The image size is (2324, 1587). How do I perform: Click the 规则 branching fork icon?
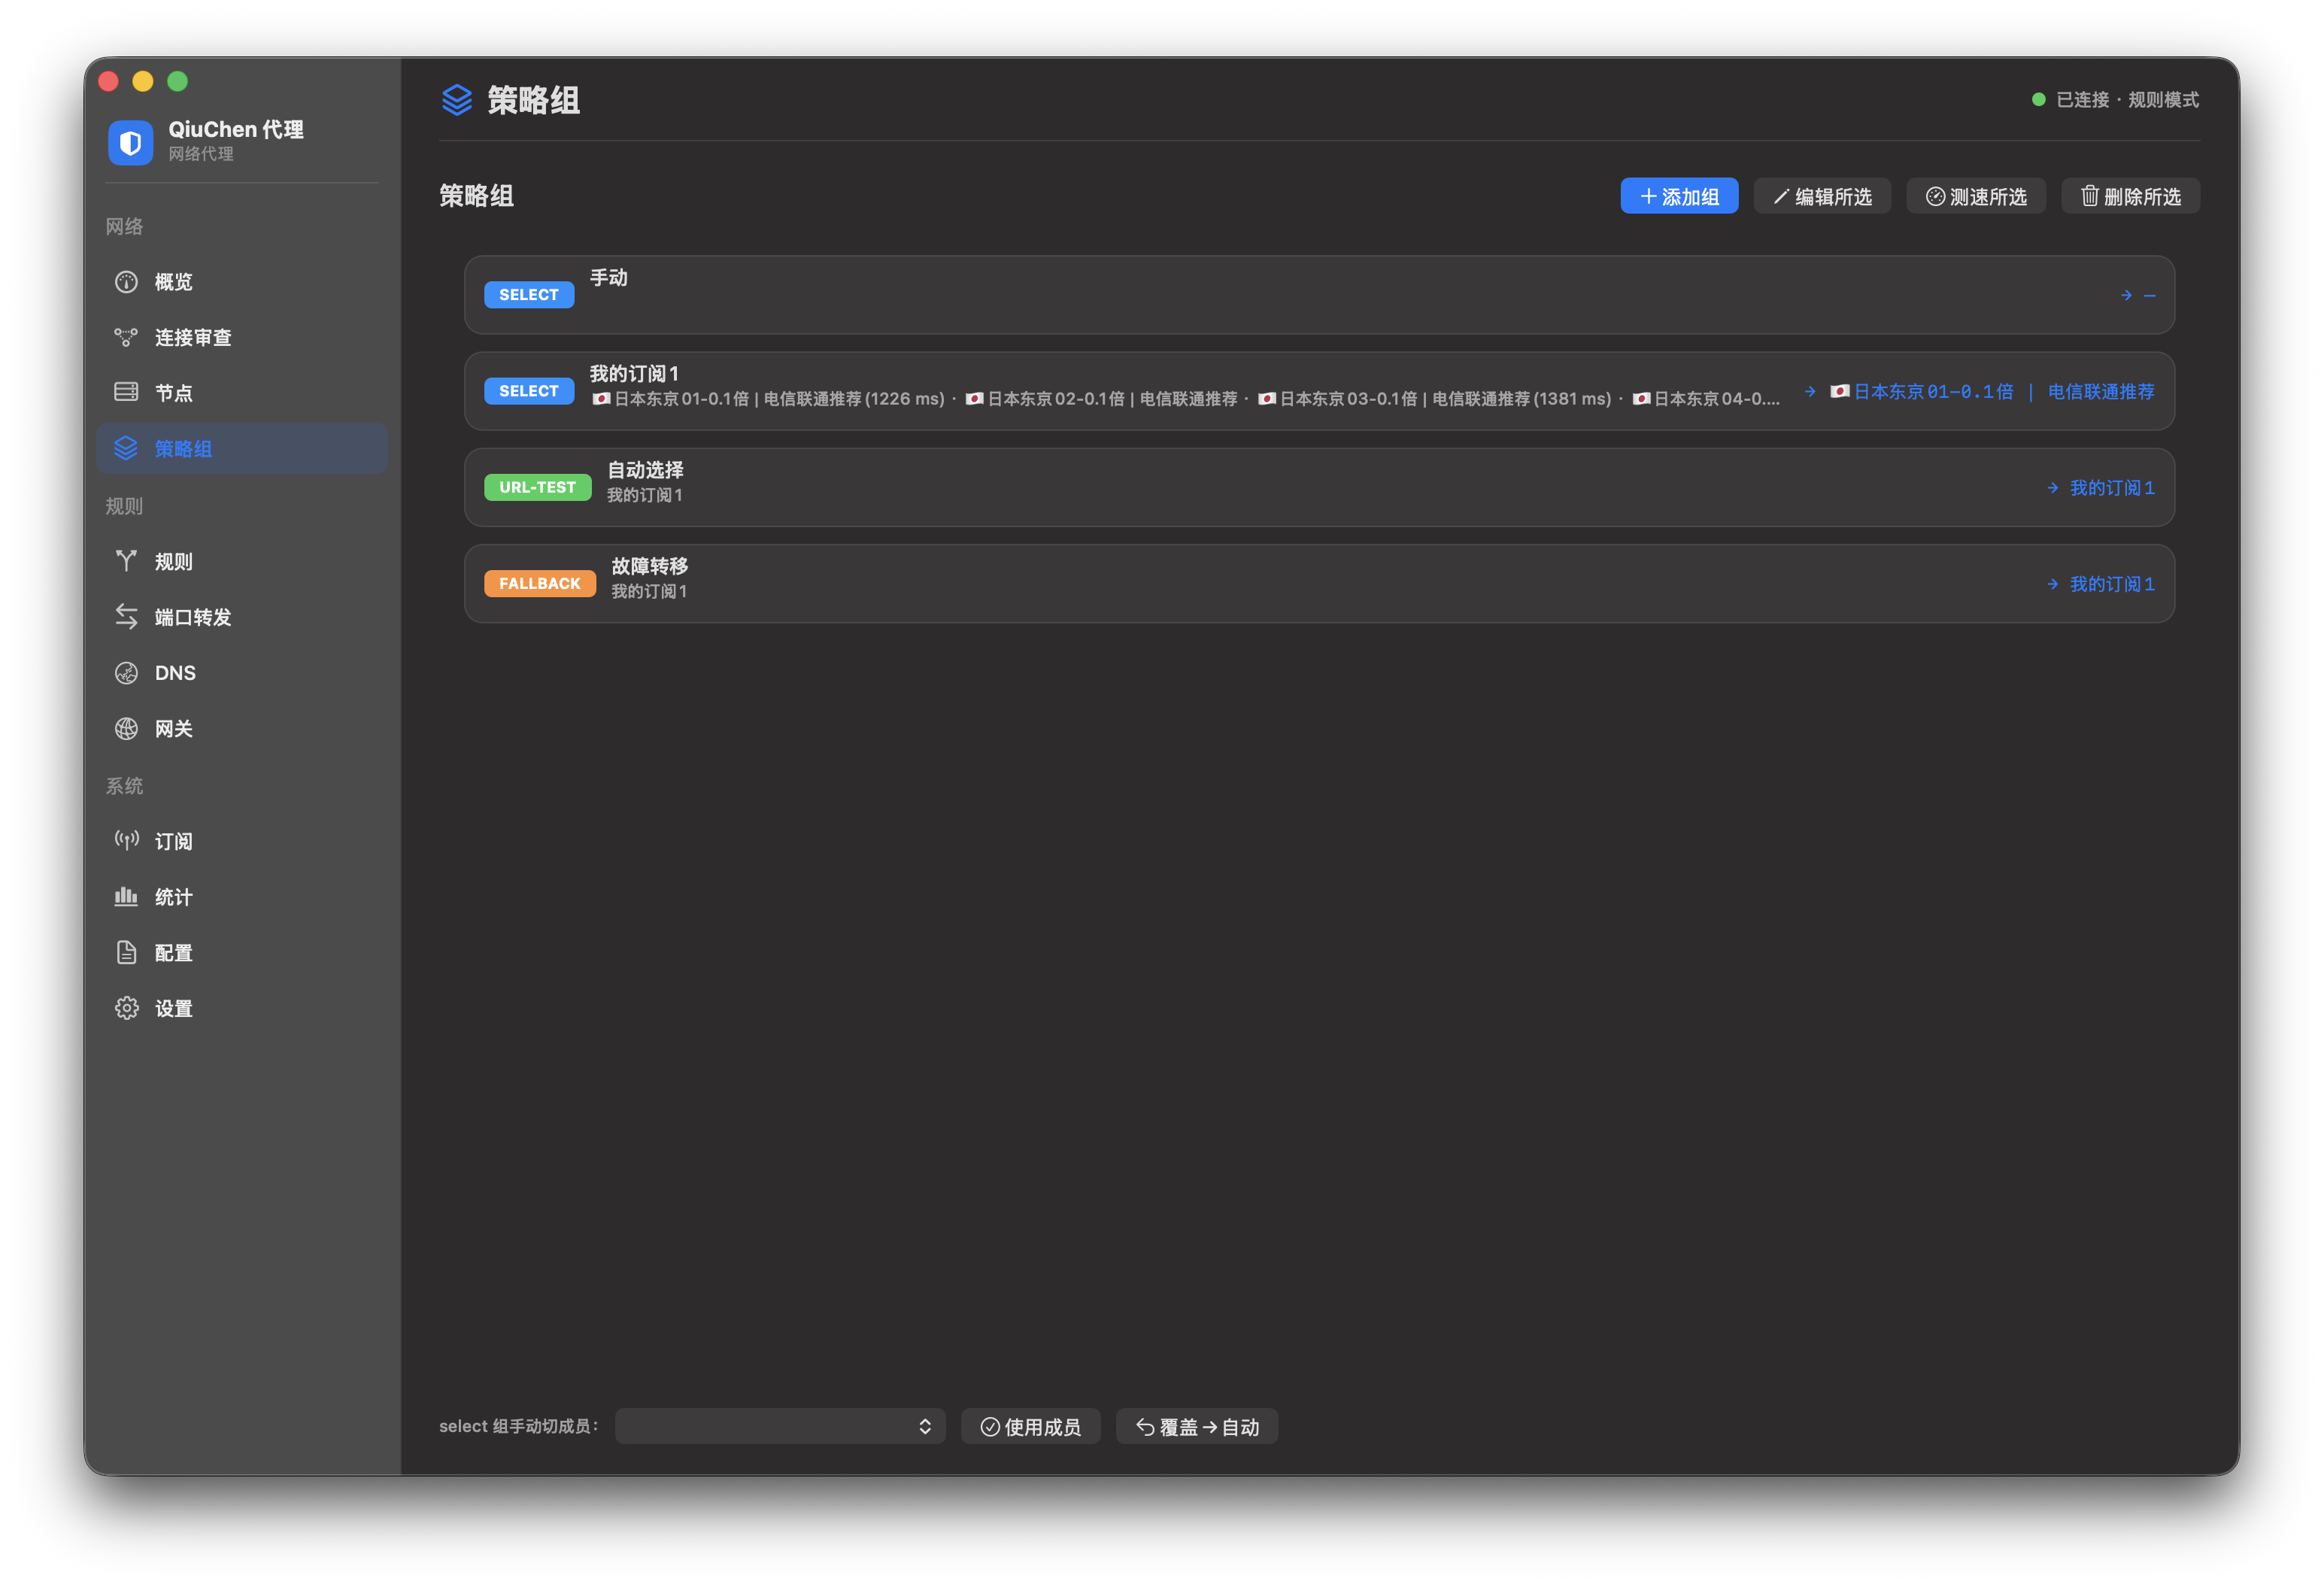pyautogui.click(x=126, y=562)
